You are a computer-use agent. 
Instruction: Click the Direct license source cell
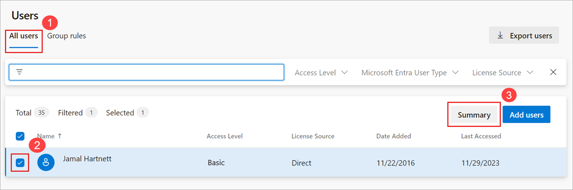[301, 163]
